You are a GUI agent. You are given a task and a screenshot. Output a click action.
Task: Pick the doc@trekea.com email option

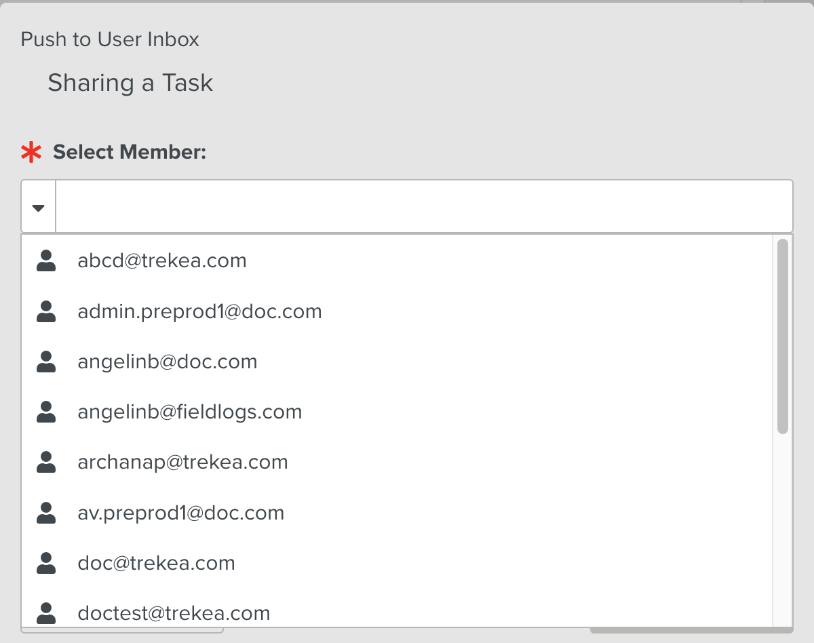tap(156, 563)
